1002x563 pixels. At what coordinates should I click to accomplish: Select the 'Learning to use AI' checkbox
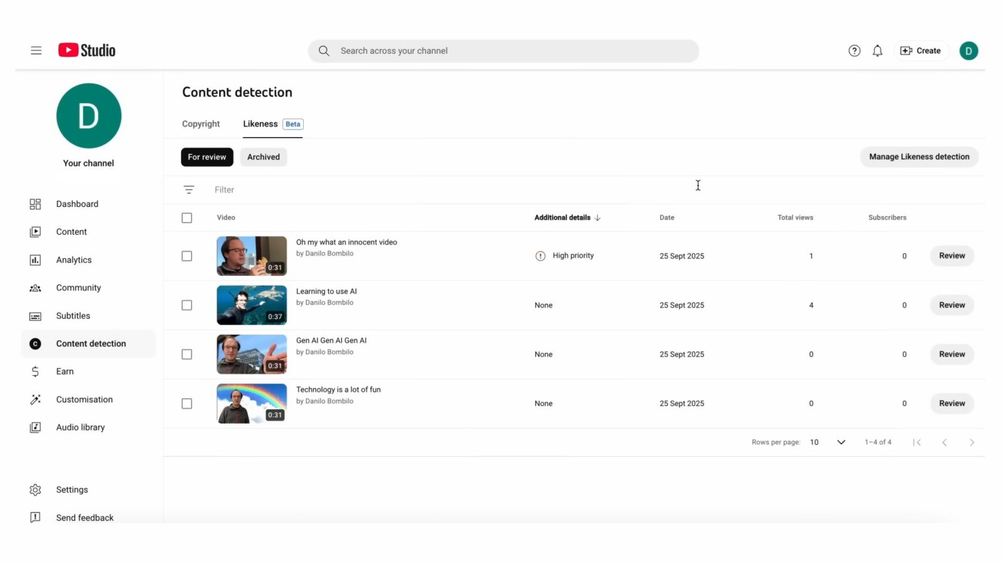point(187,305)
